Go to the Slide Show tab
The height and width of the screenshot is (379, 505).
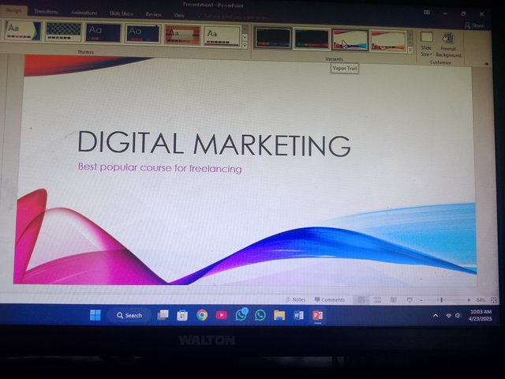[x=121, y=13]
